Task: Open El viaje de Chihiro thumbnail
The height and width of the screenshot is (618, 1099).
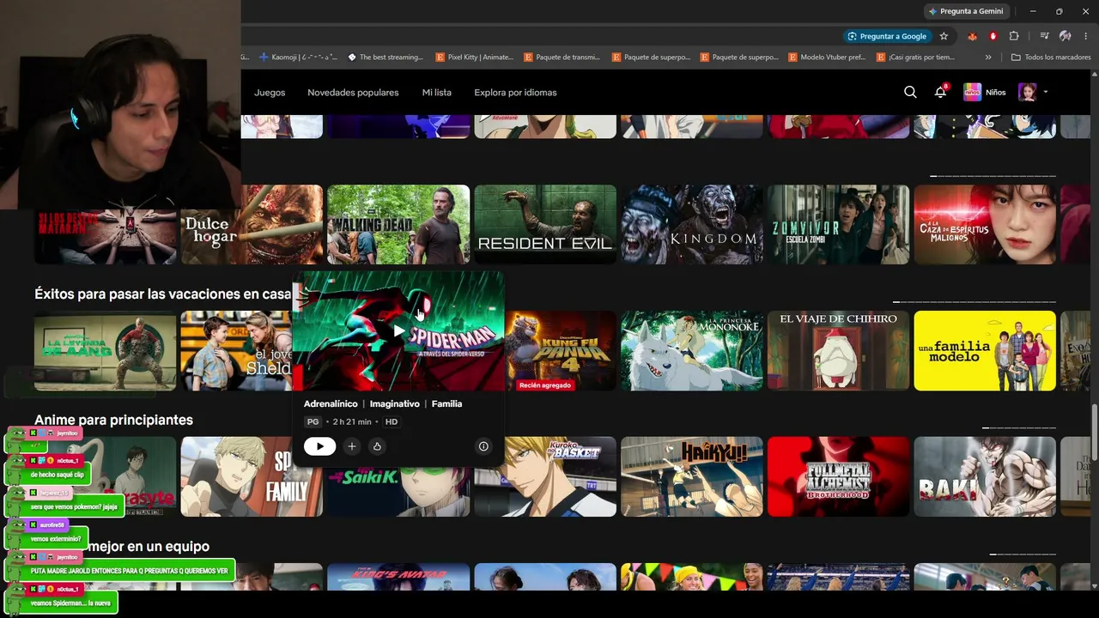Action: [838, 350]
